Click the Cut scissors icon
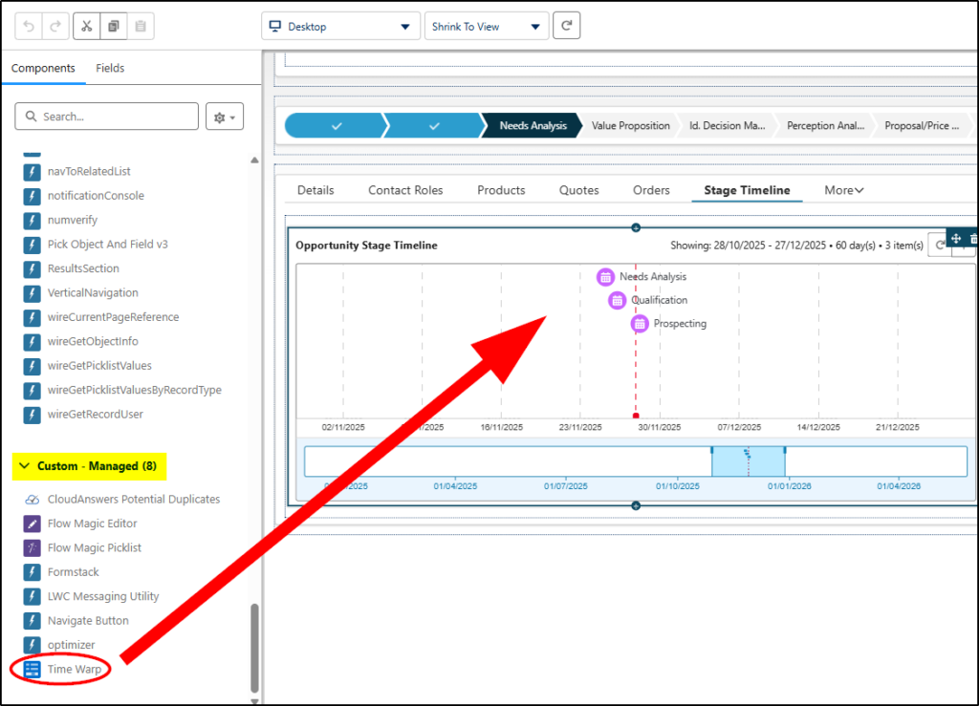 coord(87,27)
